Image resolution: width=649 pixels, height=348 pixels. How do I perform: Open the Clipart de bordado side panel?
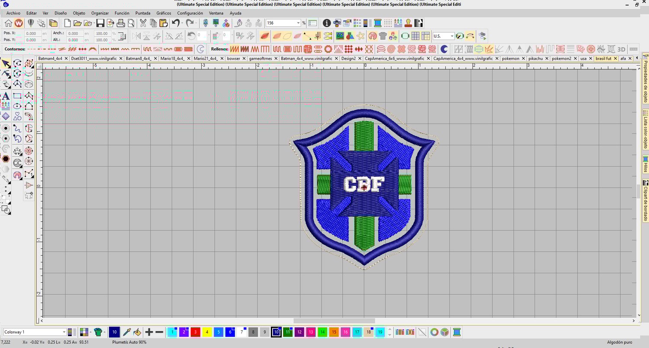point(646,200)
